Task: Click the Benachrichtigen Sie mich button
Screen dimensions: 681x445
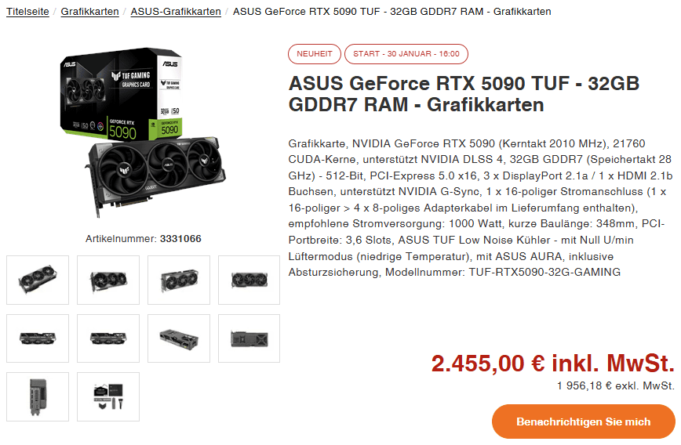Action: click(x=583, y=421)
